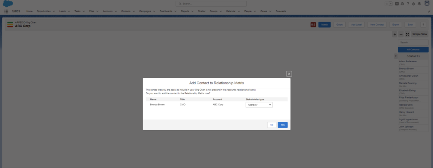The height and width of the screenshot is (168, 433).
Task: Open the Cases tab
Action: click(x=264, y=11)
